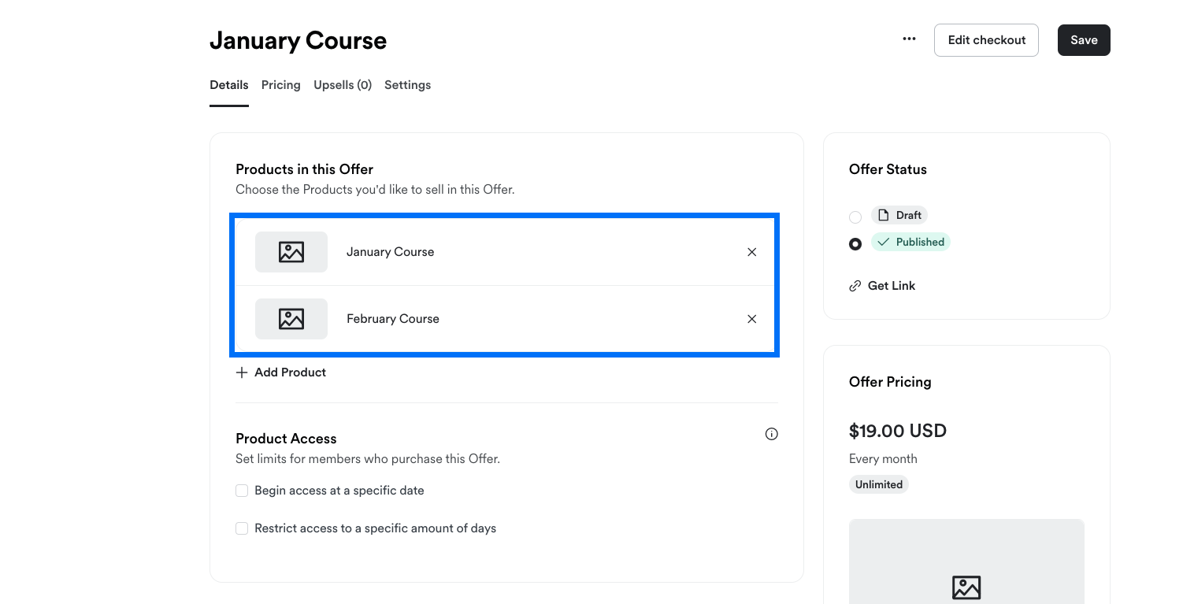Click the Get Link chain icon
The height and width of the screenshot is (604, 1183).
(x=855, y=285)
